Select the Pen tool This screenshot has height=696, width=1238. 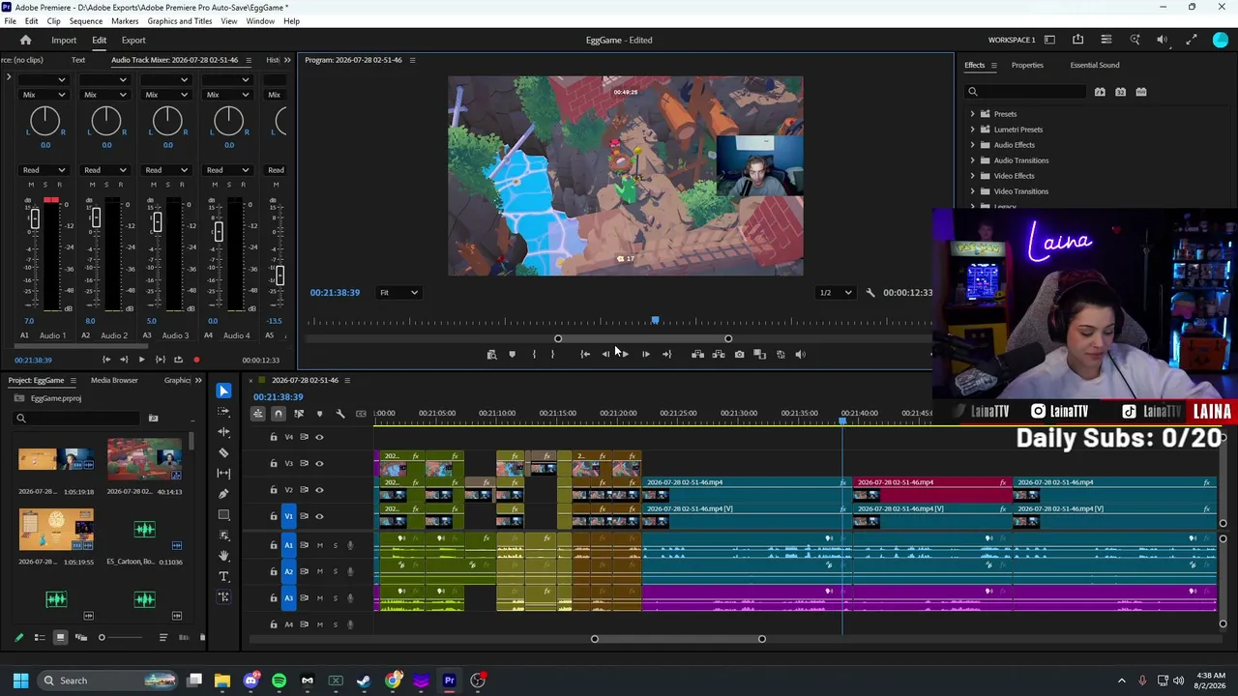point(223,494)
